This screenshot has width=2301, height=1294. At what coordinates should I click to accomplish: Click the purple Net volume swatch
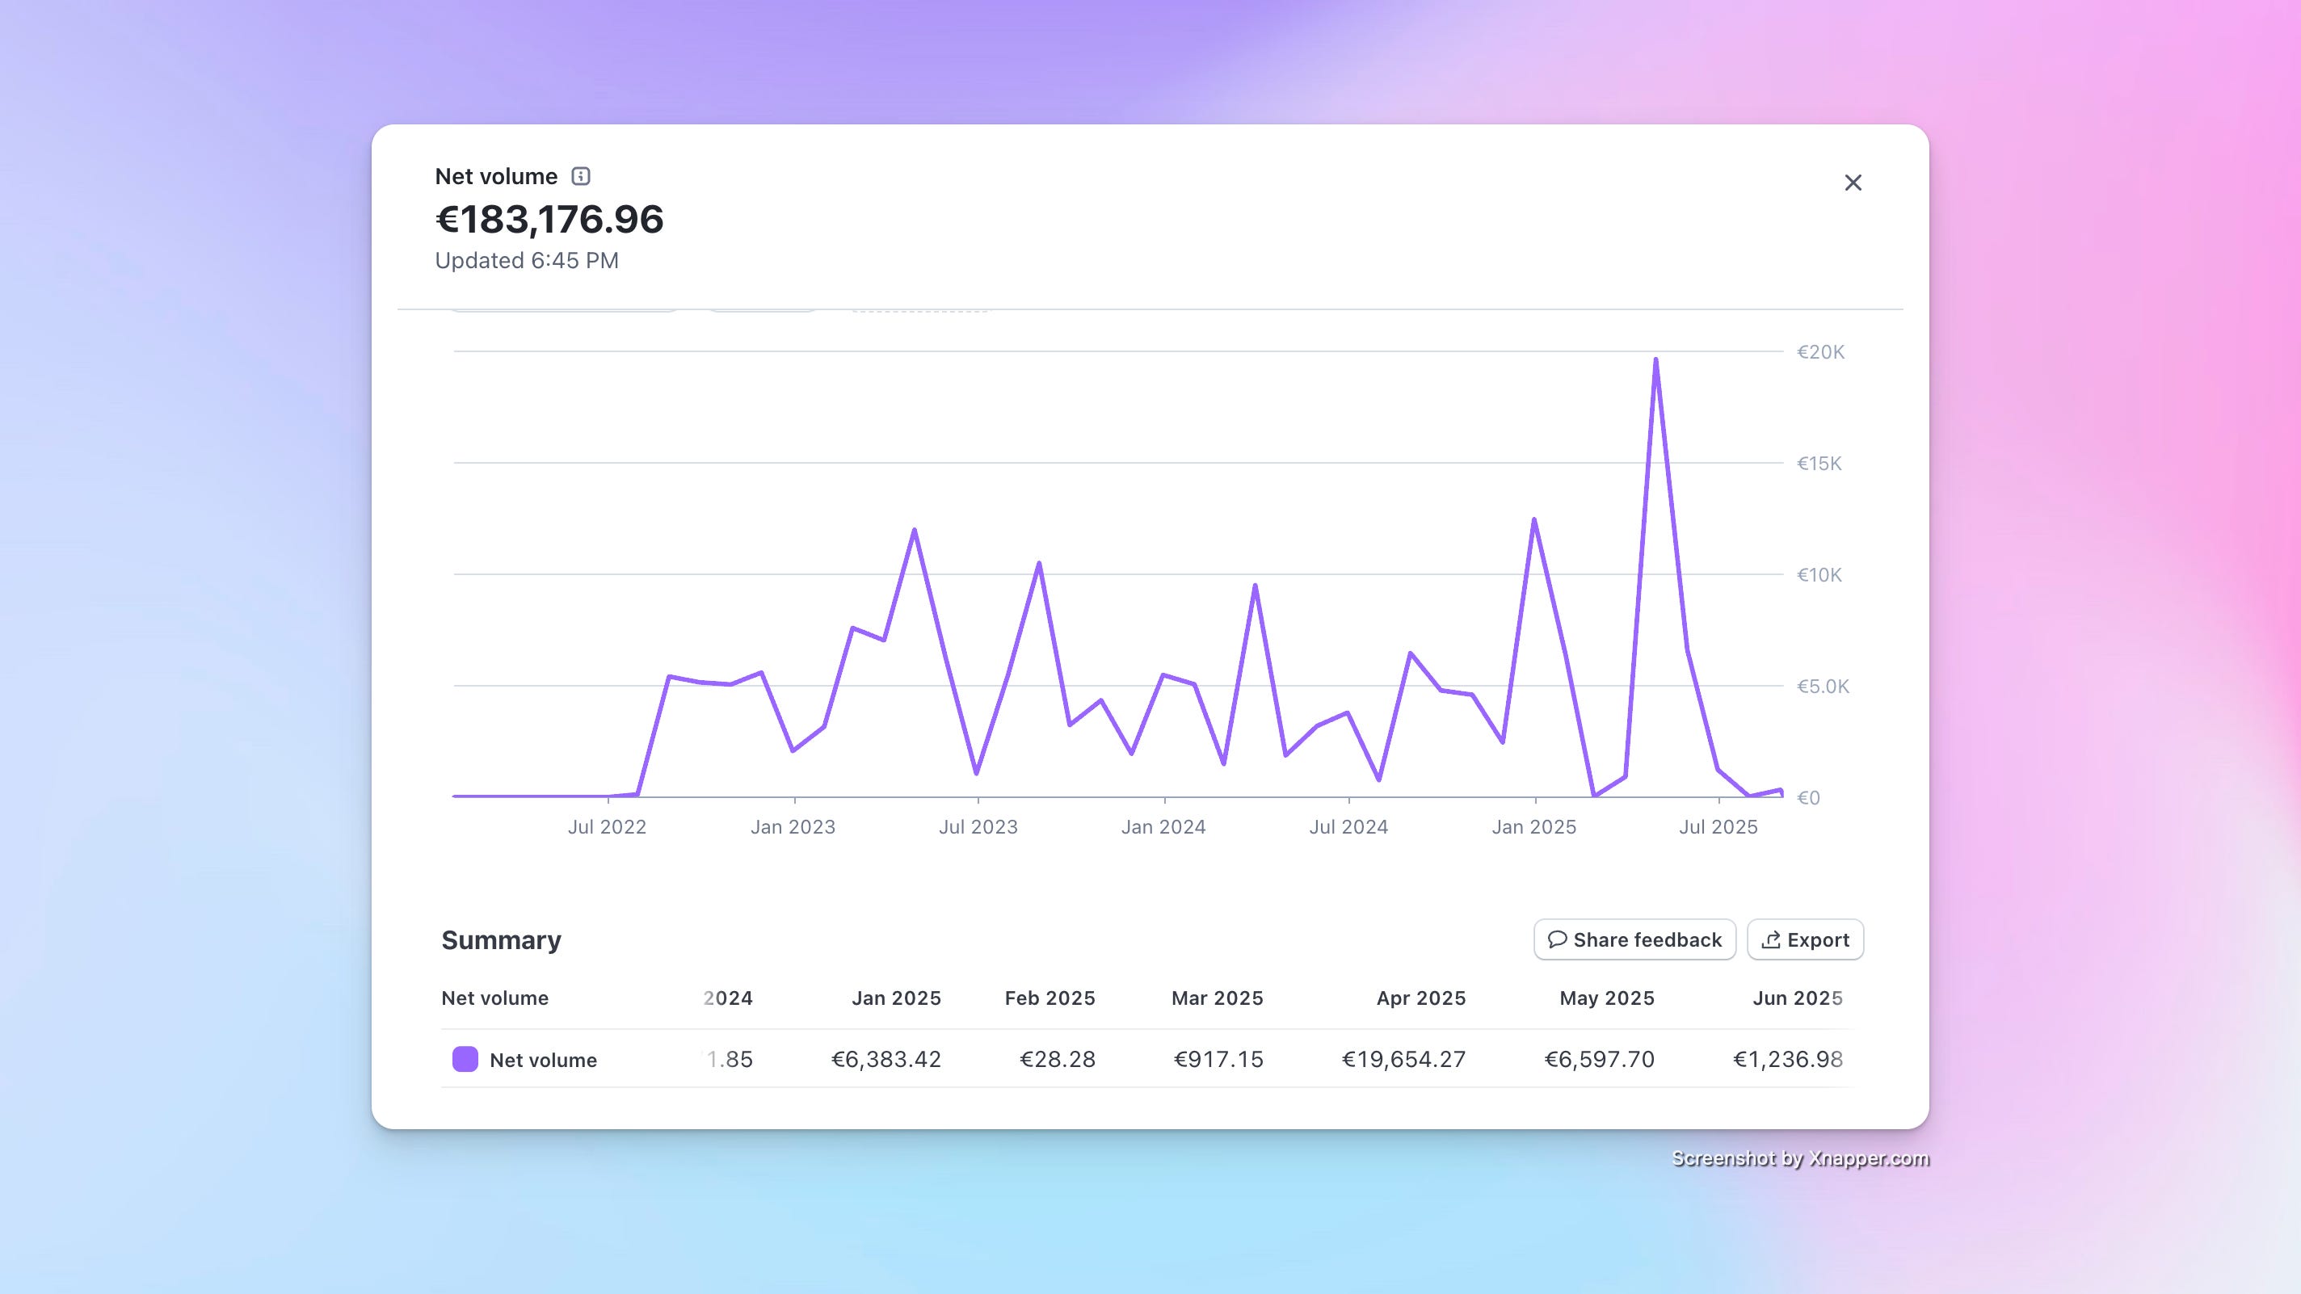point(465,1059)
